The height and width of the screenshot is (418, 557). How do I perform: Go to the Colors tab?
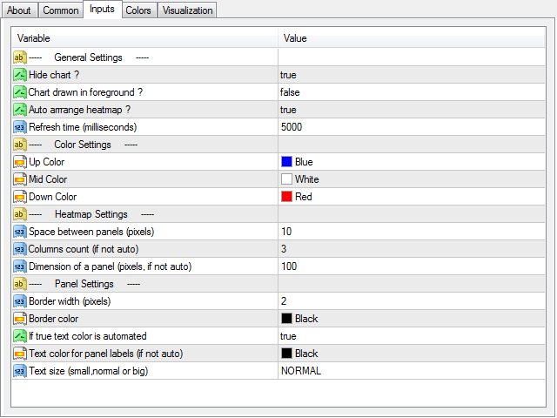click(138, 10)
